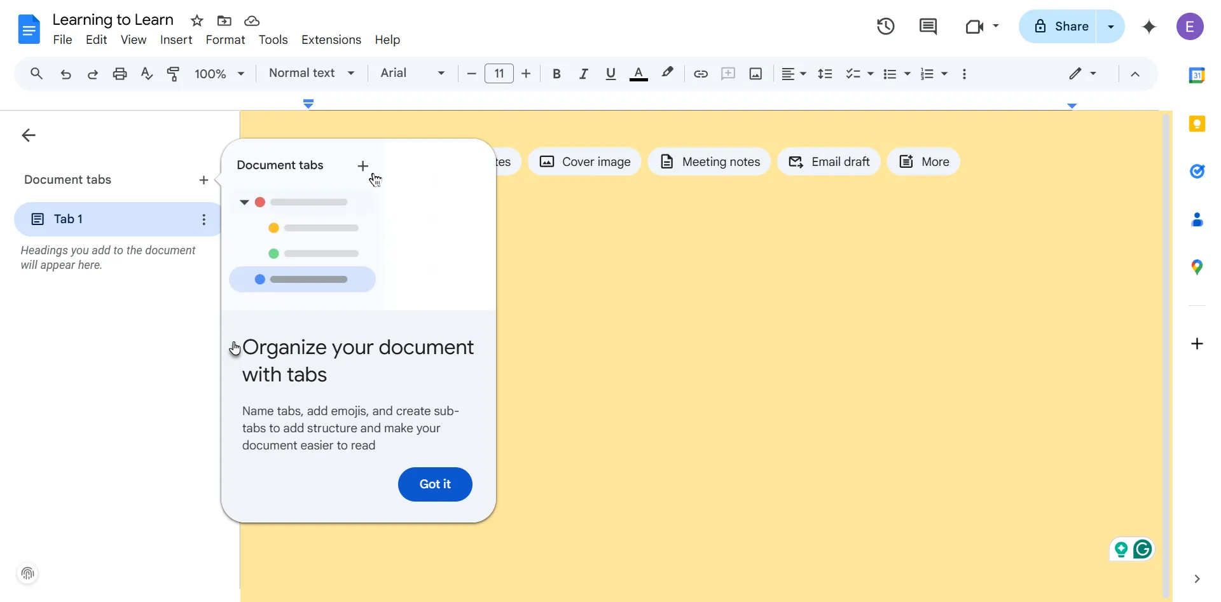
Task: Open the text color picker
Action: tap(639, 74)
